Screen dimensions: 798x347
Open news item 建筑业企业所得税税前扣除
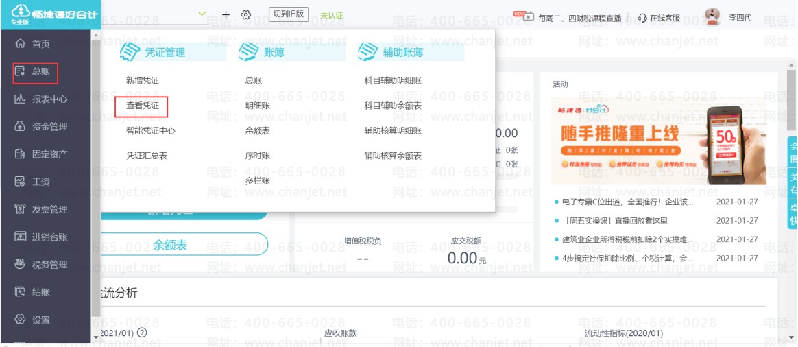tap(627, 239)
